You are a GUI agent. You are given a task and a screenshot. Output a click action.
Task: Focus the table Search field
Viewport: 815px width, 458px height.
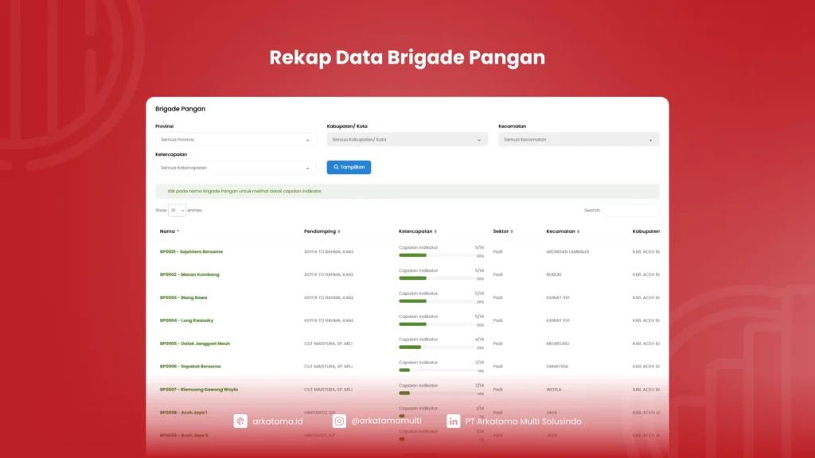631,210
